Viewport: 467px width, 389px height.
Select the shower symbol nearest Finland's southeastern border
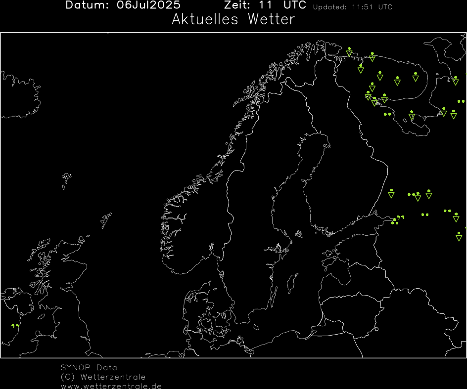[391, 193]
